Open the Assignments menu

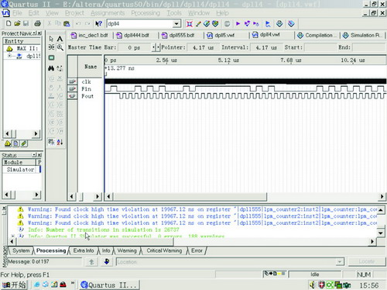click(x=108, y=13)
